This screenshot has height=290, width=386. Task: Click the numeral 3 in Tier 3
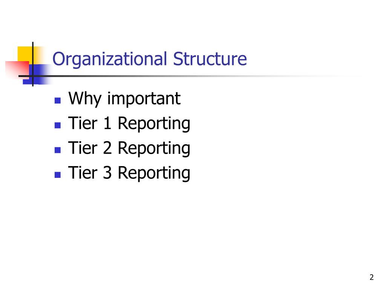pos(107,172)
